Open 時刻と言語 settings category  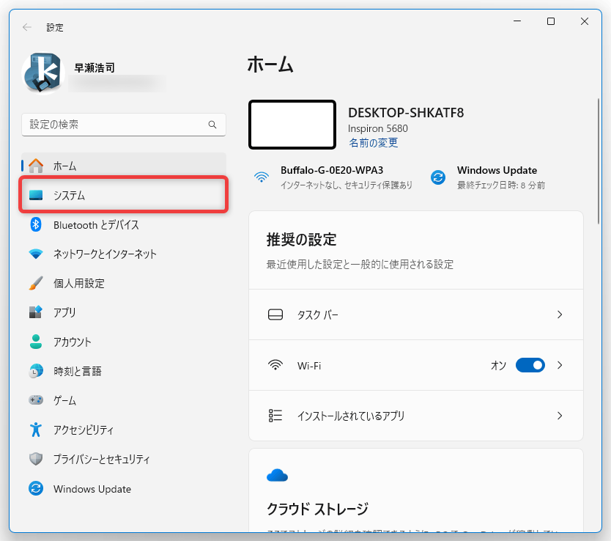(124, 371)
